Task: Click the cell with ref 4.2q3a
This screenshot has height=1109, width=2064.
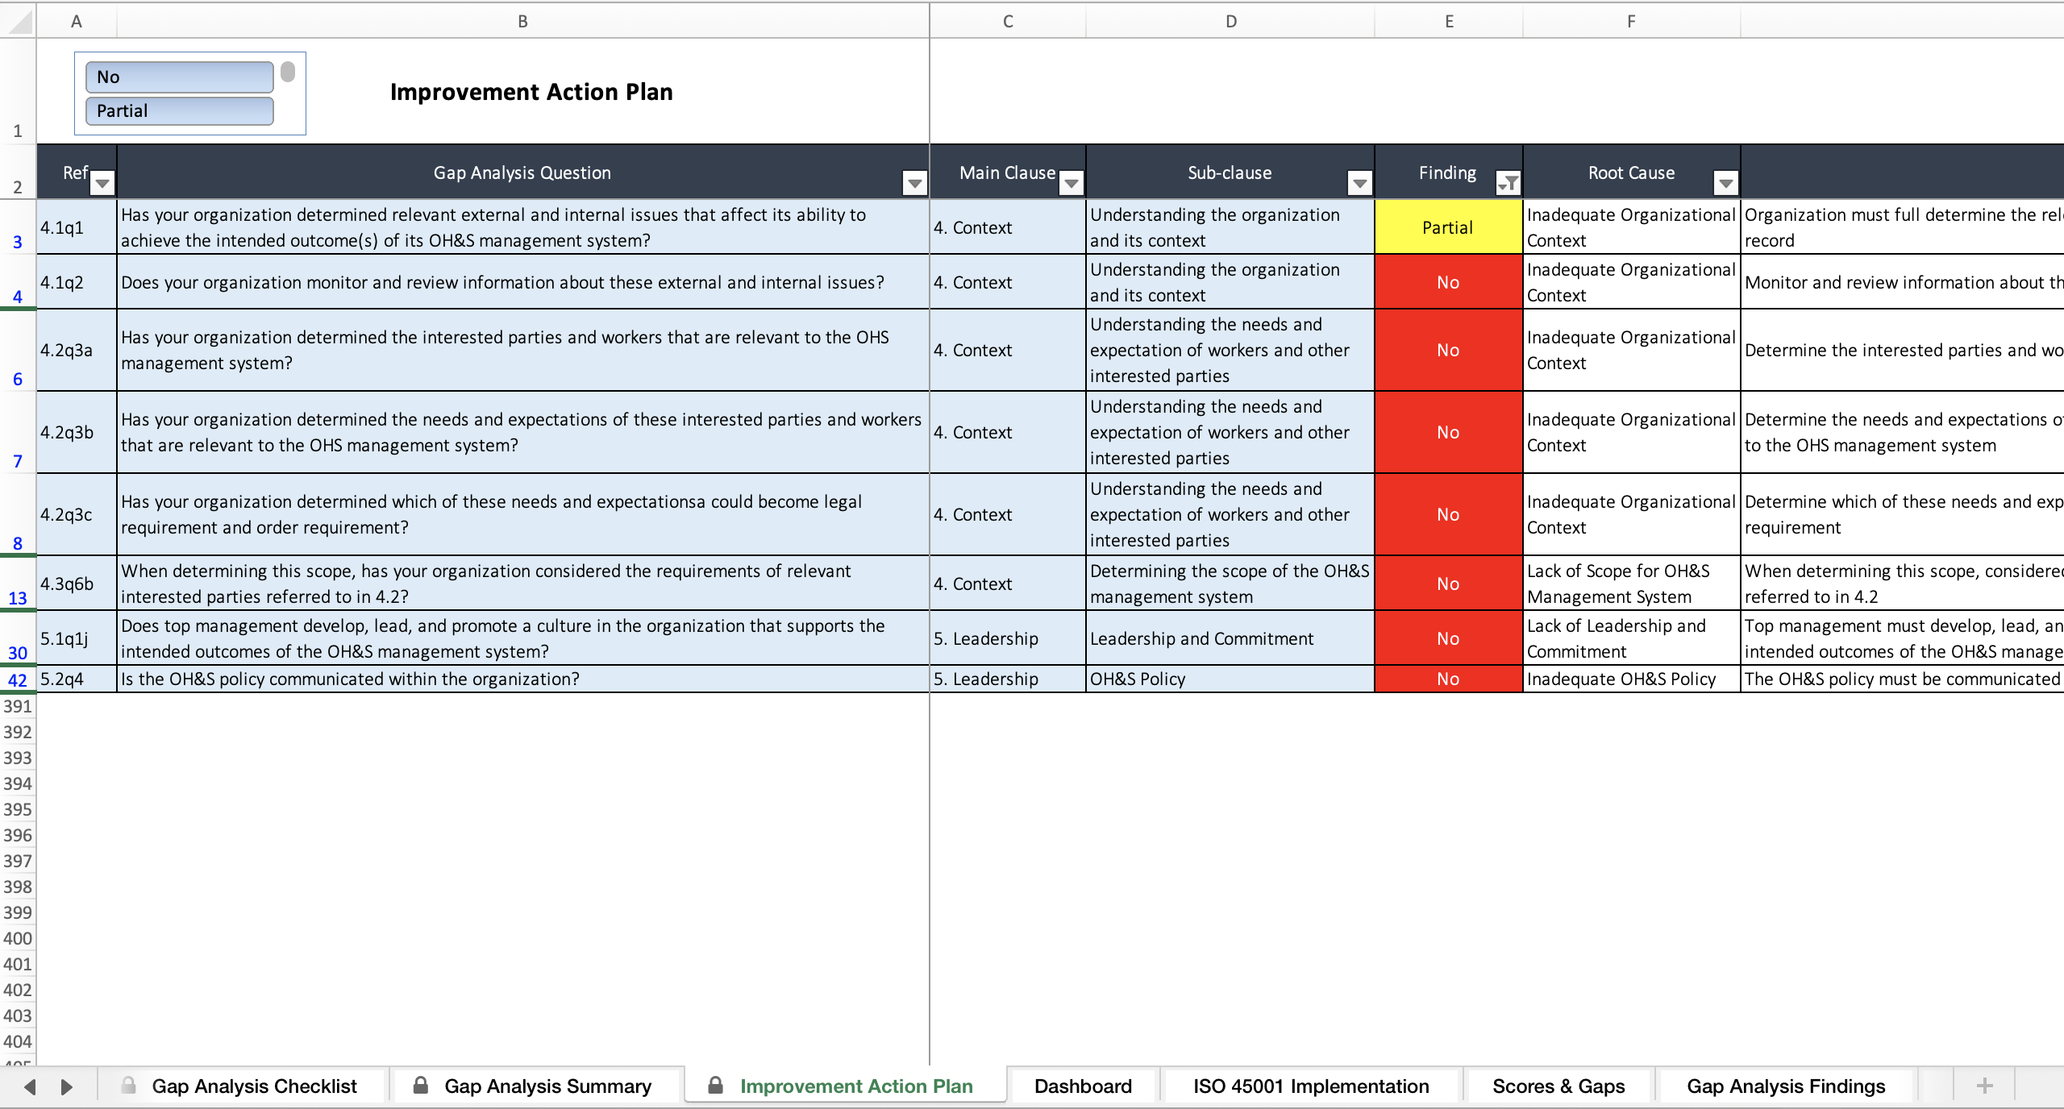Action: (77, 350)
